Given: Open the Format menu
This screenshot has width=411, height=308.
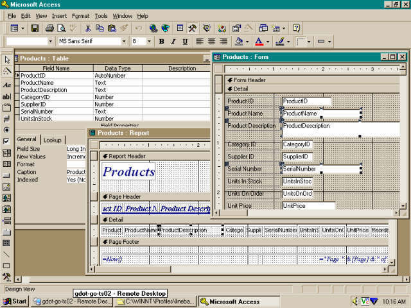Looking at the screenshot, I should [80, 15].
